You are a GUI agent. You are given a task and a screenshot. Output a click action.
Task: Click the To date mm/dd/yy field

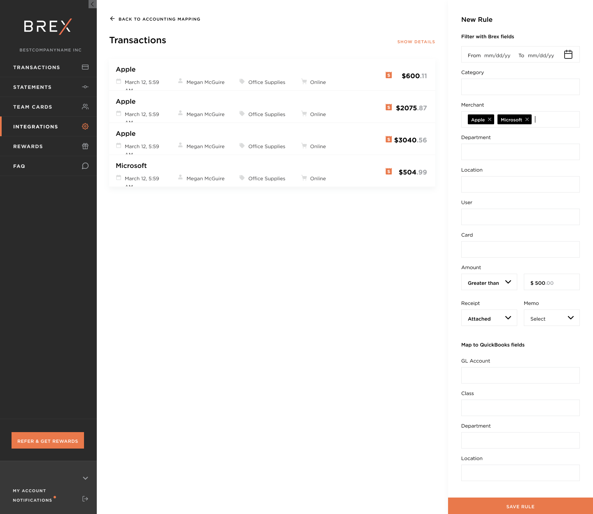point(541,55)
